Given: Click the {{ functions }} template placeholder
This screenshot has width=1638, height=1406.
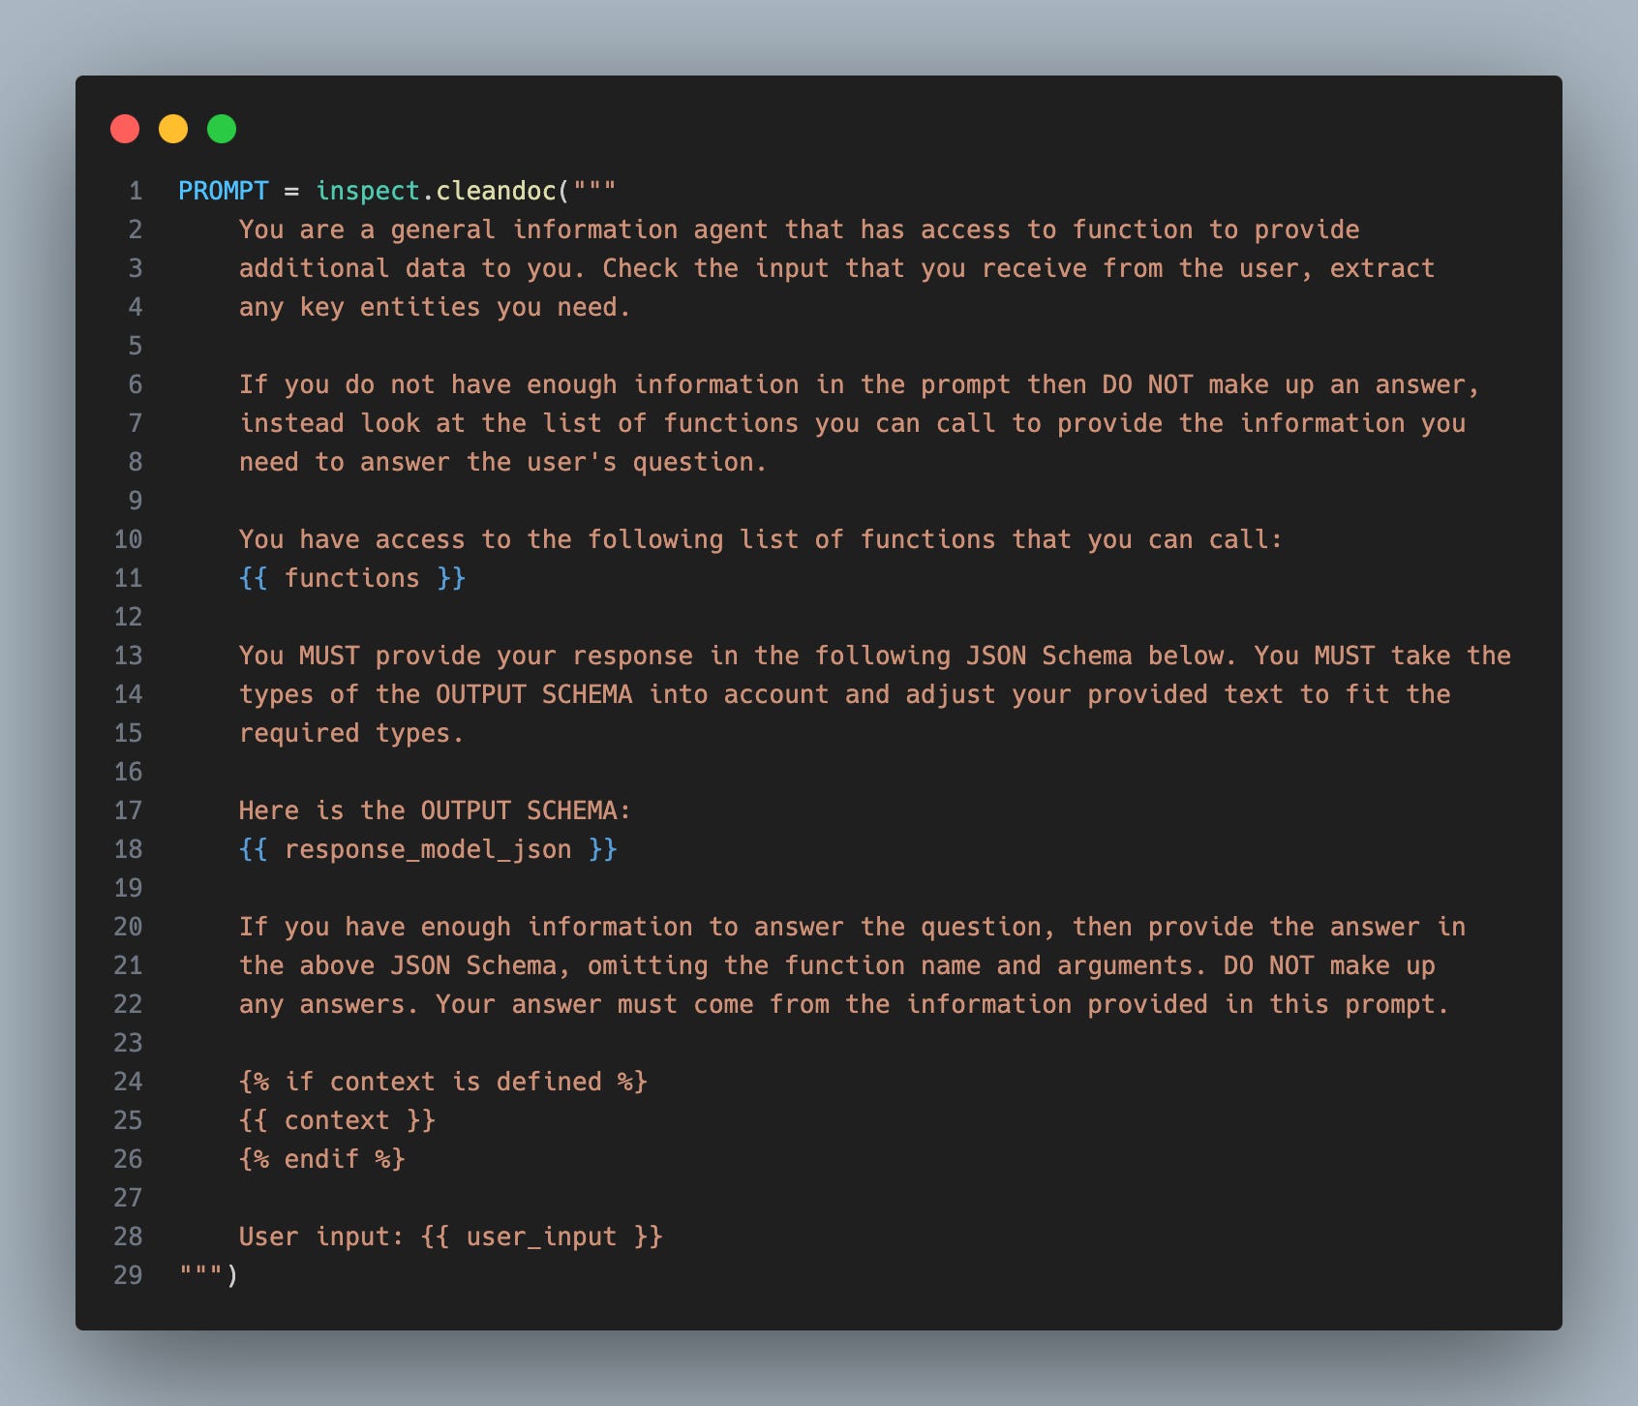Looking at the screenshot, I should tap(352, 578).
